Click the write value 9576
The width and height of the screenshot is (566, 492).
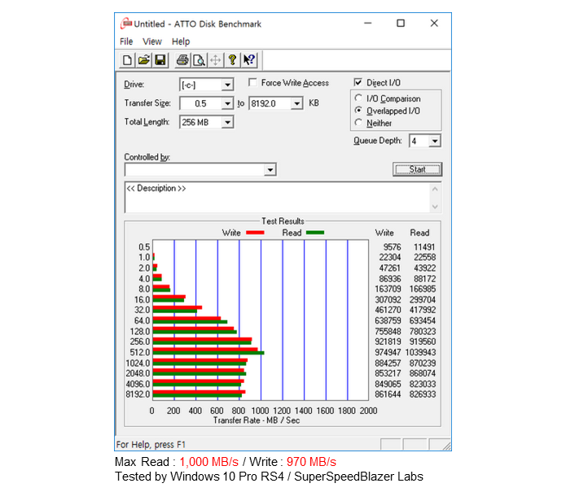[392, 247]
